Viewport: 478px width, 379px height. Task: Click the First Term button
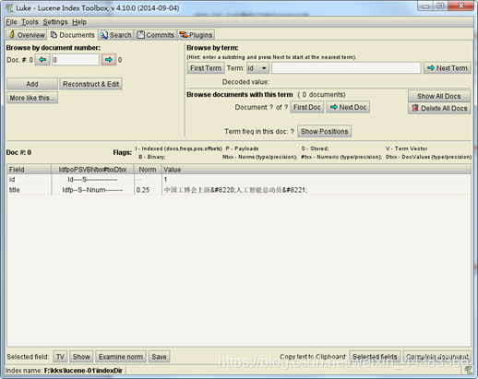point(206,68)
